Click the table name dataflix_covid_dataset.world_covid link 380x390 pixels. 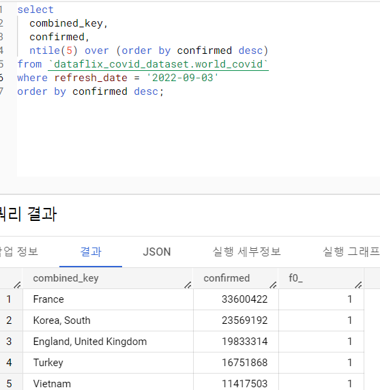(158, 64)
